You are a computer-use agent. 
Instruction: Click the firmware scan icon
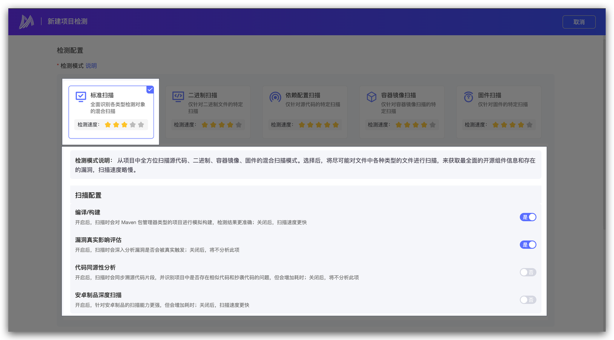coord(468,97)
